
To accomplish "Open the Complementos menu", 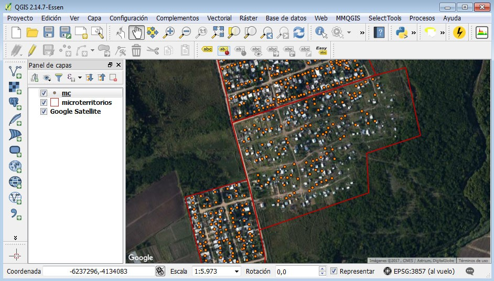I will 177,18.
